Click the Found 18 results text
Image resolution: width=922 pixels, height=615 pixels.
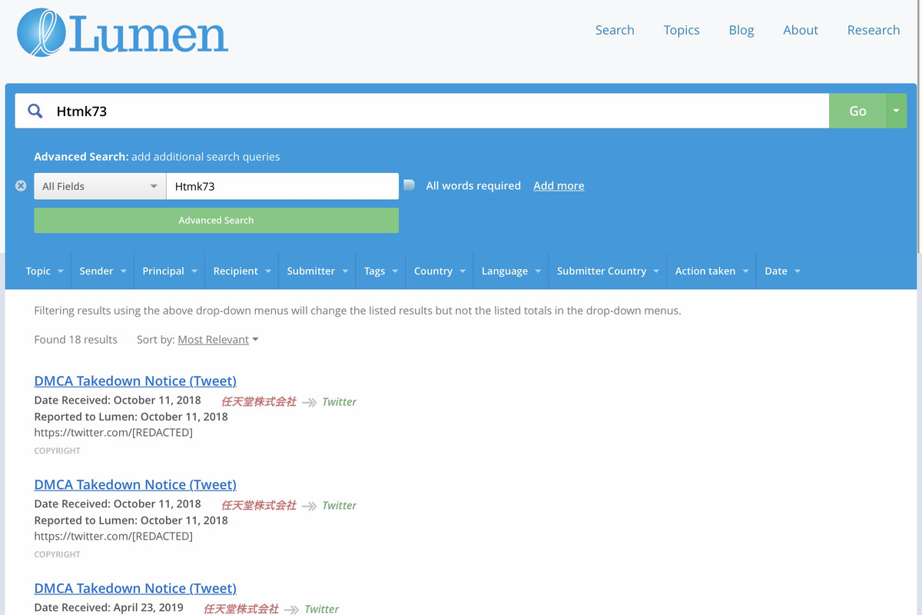(75, 339)
